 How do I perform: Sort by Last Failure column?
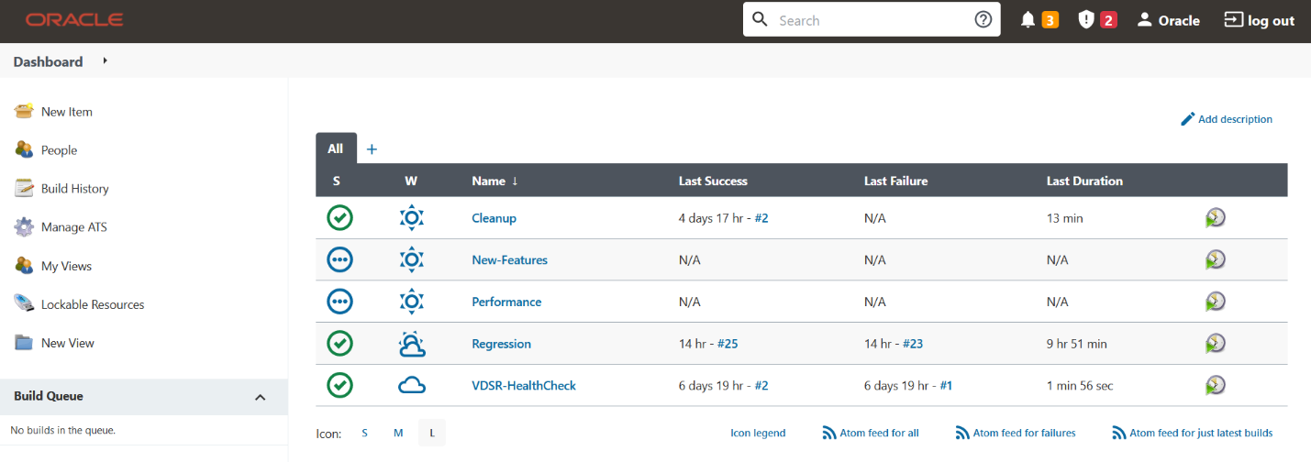(895, 181)
